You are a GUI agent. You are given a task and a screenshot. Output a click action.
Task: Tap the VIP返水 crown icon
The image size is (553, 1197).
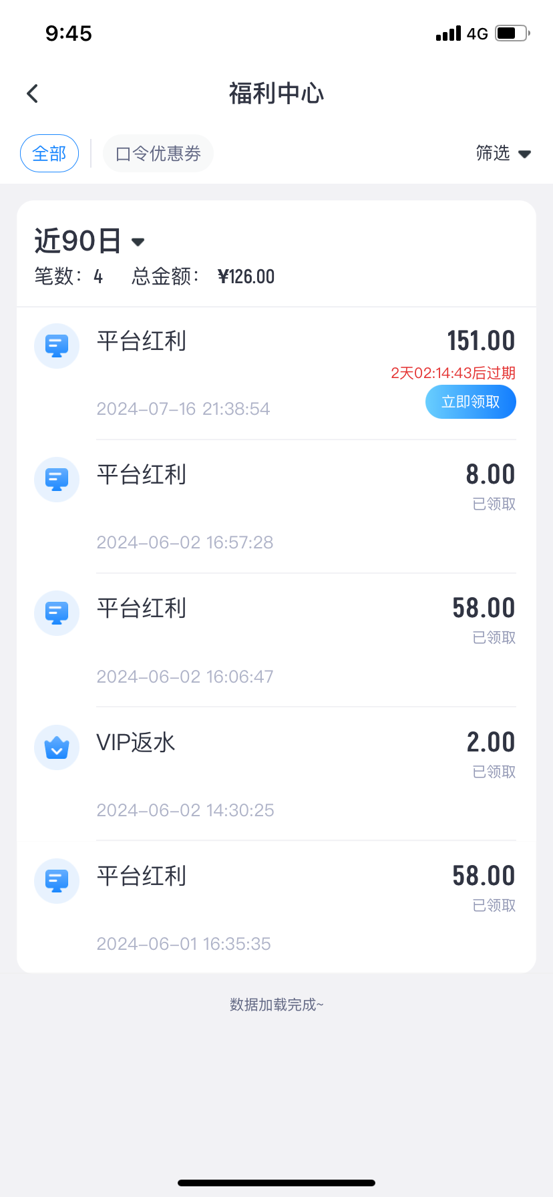57,747
